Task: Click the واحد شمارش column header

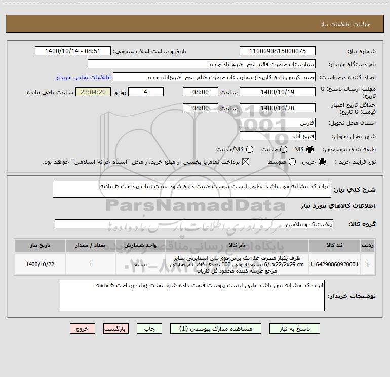Action: [x=140, y=245]
